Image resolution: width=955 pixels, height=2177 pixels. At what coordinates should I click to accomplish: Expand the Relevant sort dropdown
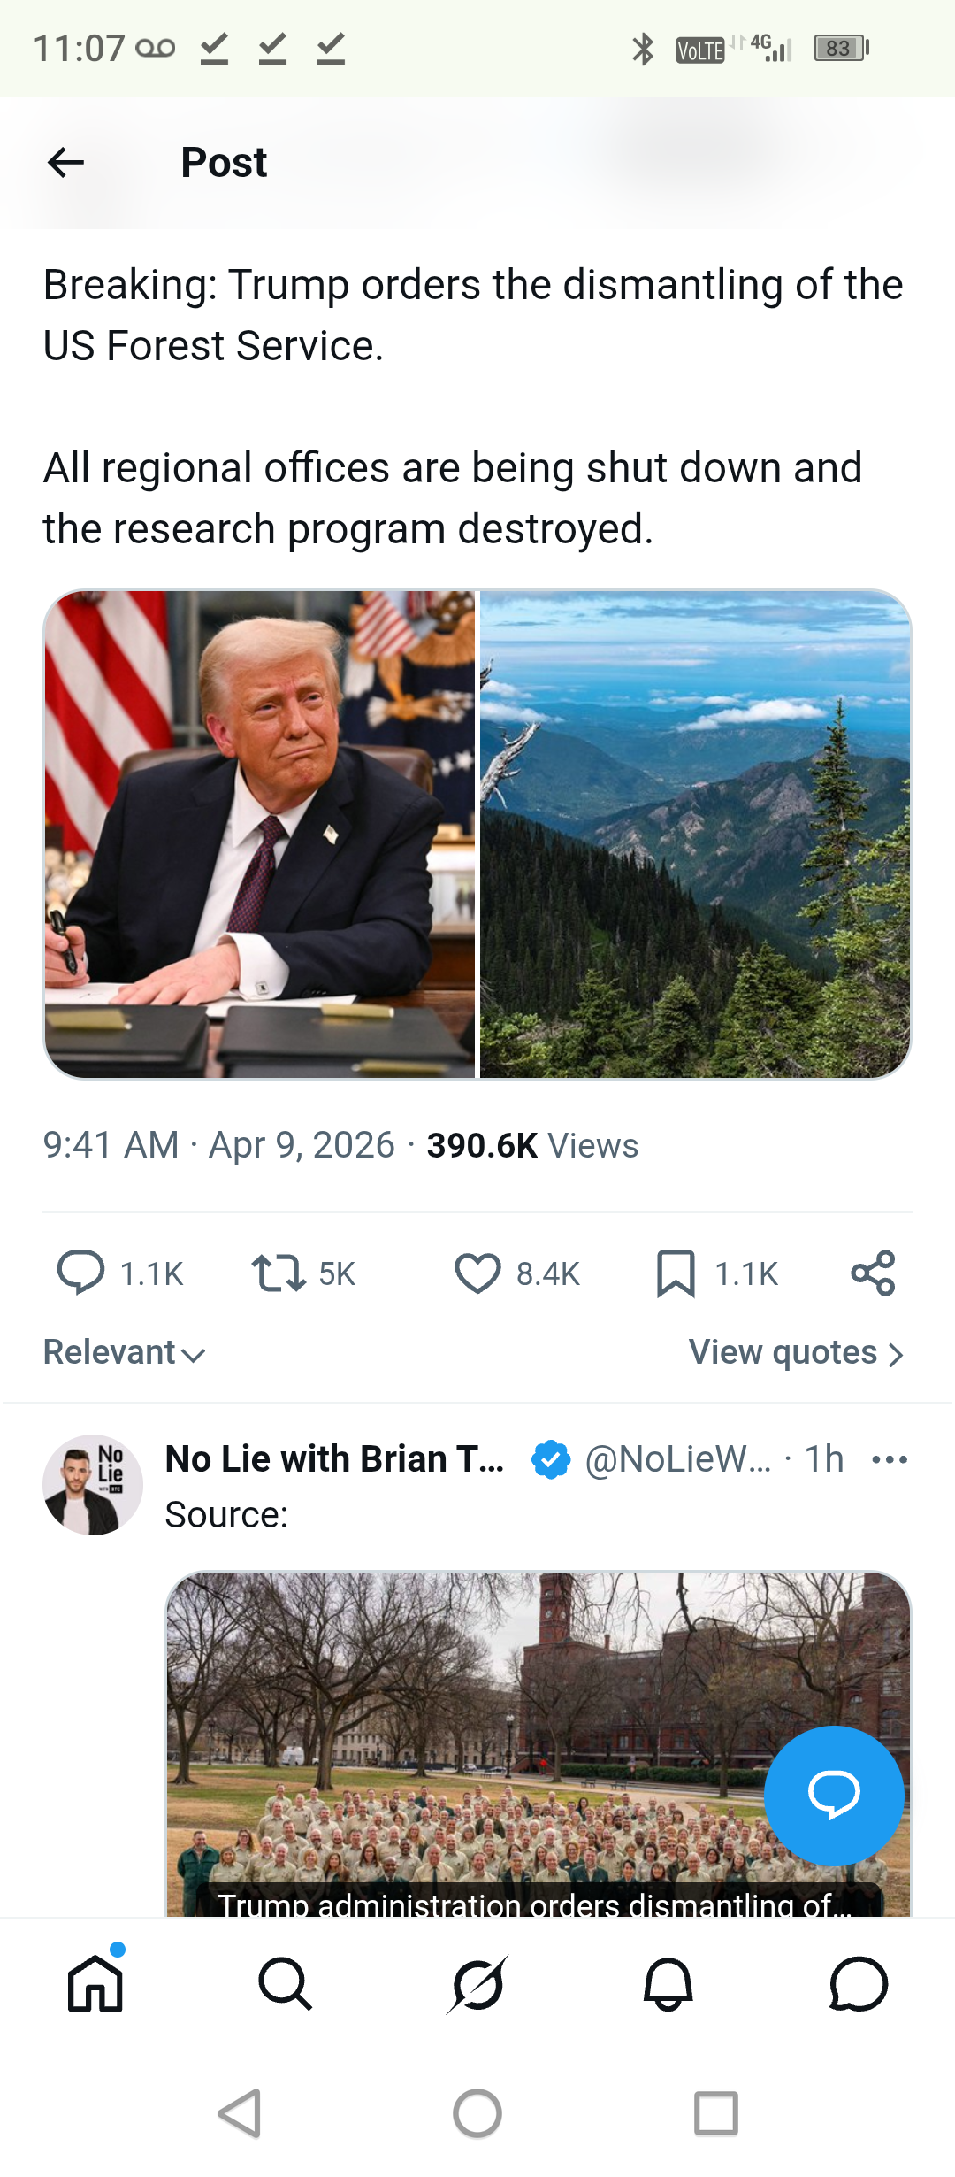(x=125, y=1352)
